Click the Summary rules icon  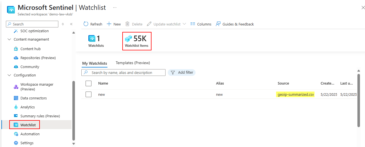[x=16, y=116]
